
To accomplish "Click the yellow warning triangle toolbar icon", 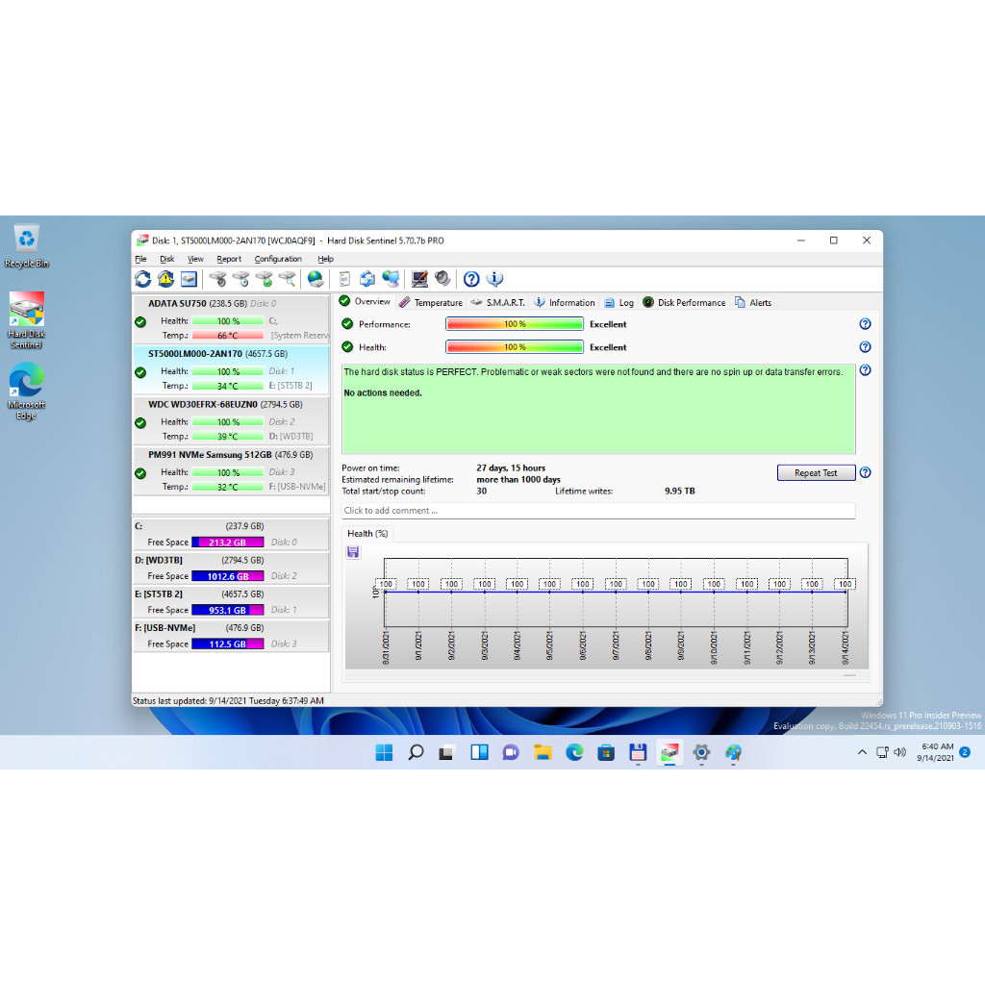I will pyautogui.click(x=165, y=279).
